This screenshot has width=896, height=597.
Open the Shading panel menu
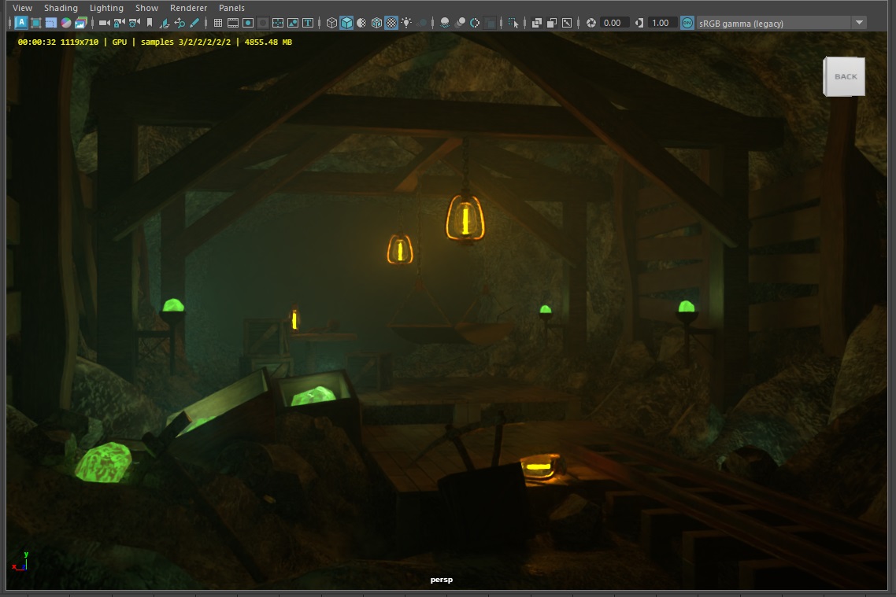61,8
